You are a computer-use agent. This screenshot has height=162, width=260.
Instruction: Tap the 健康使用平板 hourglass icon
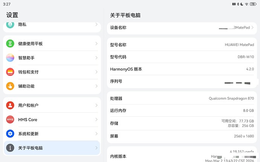pos(10,44)
